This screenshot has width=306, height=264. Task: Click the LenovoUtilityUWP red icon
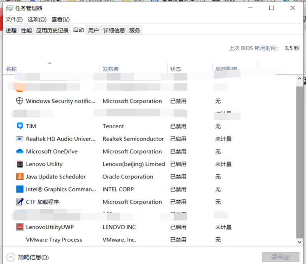(20, 227)
